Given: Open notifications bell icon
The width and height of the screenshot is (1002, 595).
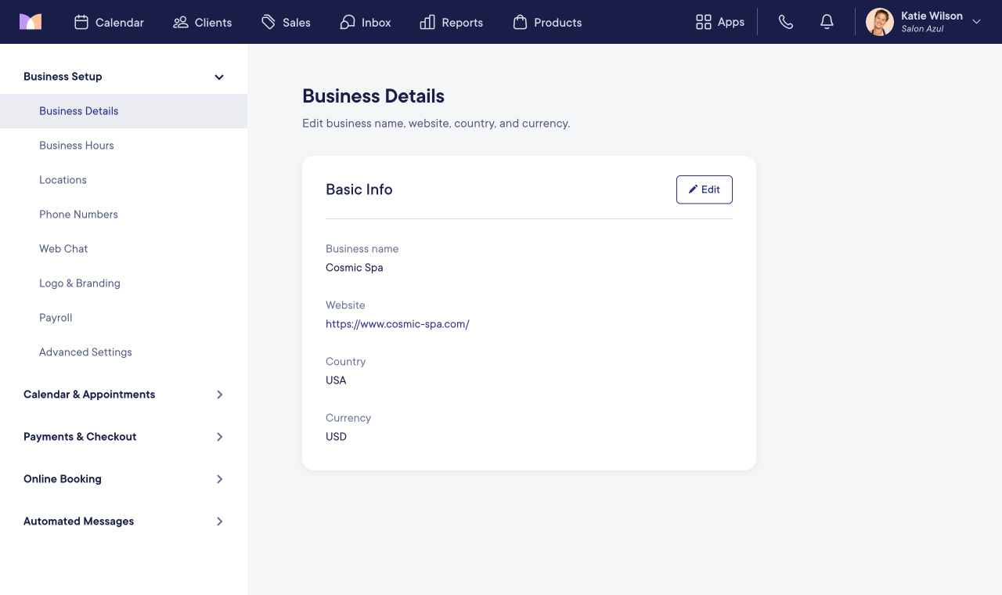Looking at the screenshot, I should [827, 22].
